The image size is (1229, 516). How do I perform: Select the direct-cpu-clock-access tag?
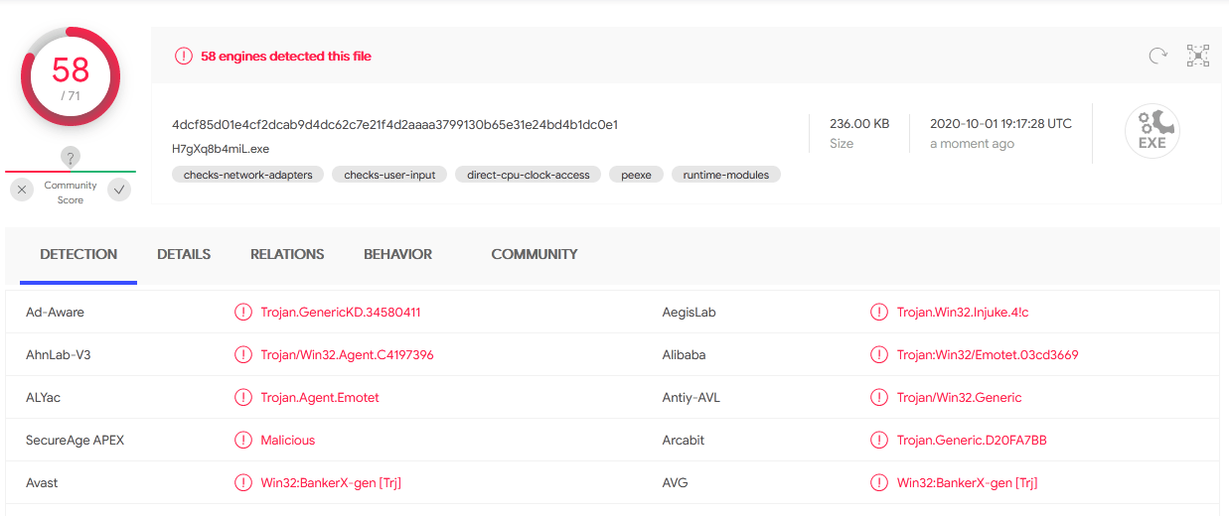529,175
